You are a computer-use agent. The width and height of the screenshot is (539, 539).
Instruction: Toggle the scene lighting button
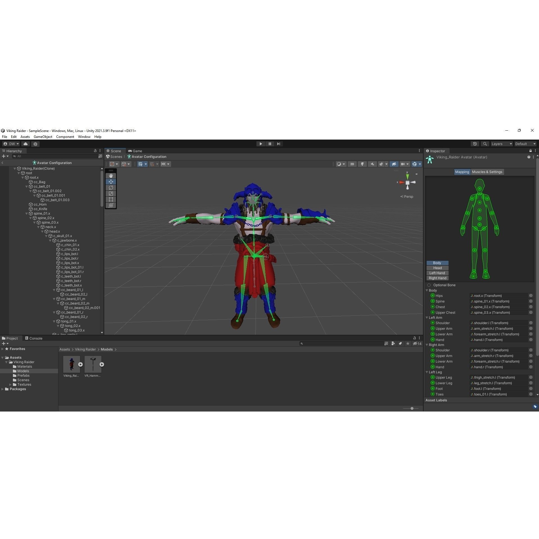tap(362, 164)
